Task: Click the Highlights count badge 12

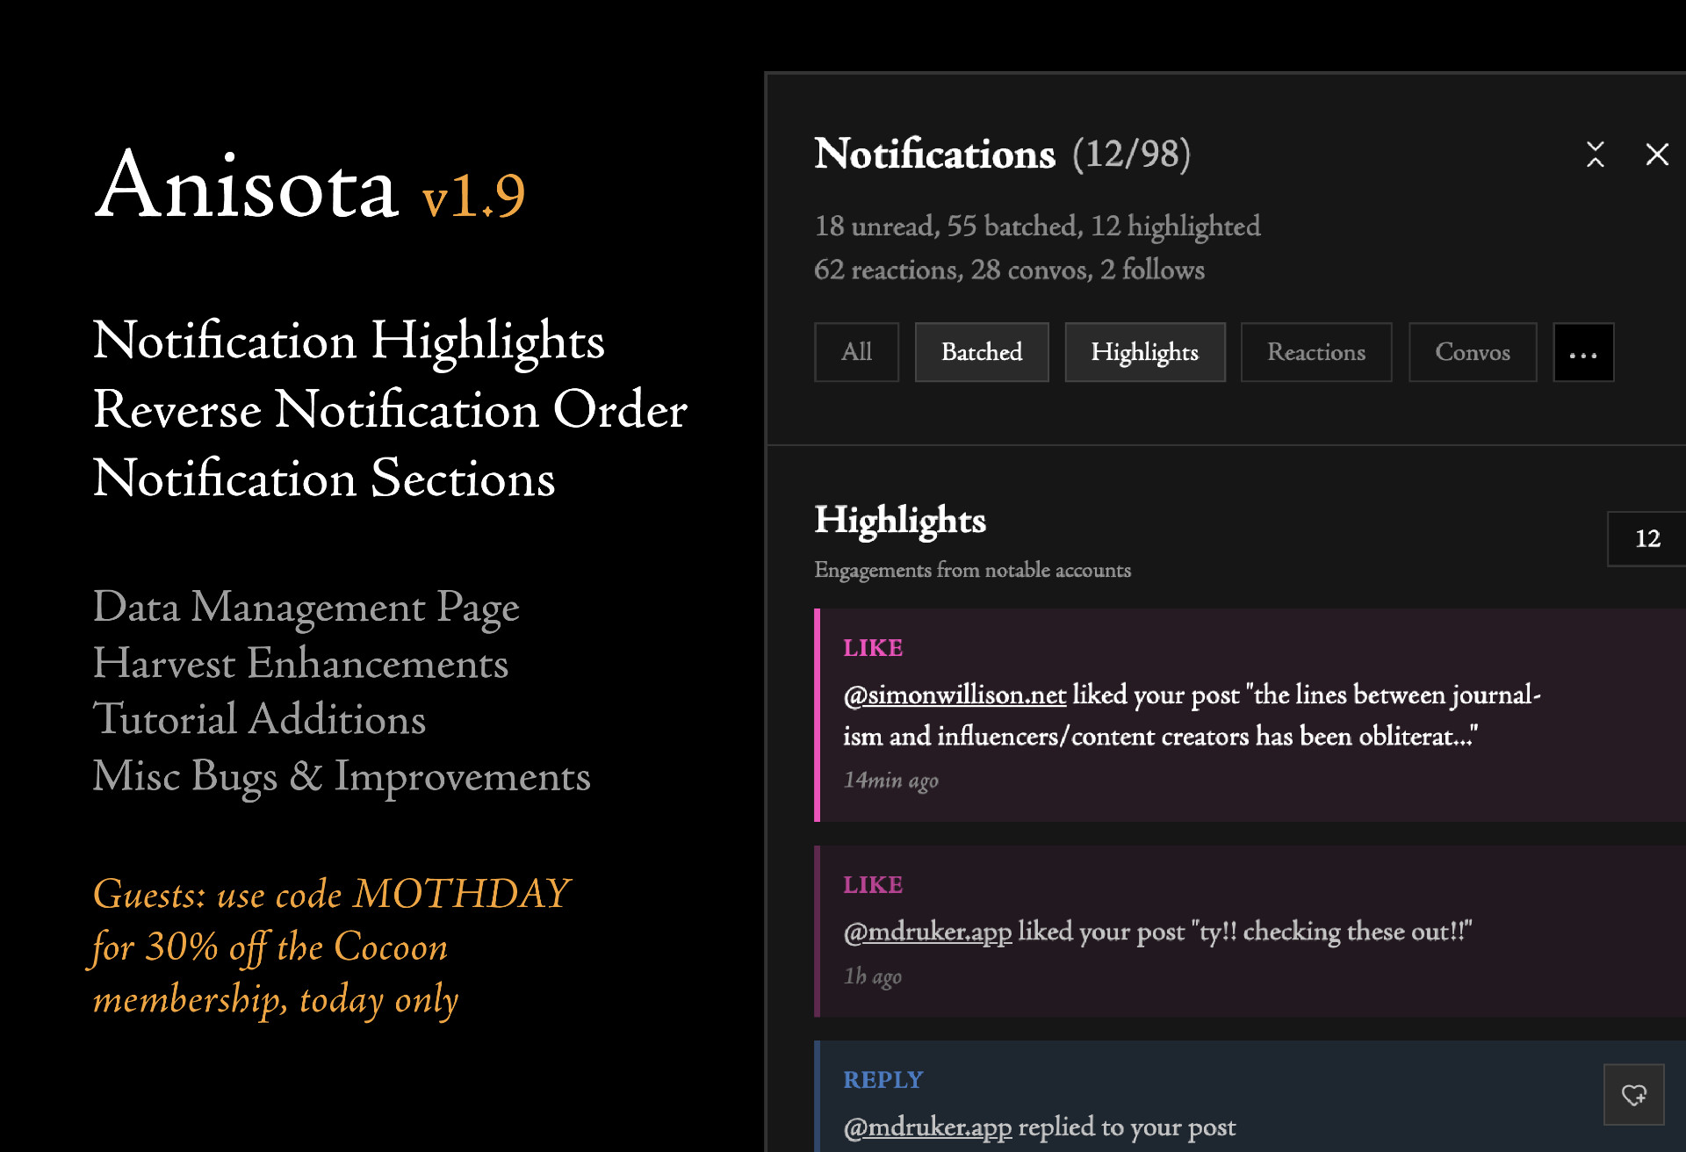Action: 1646,538
